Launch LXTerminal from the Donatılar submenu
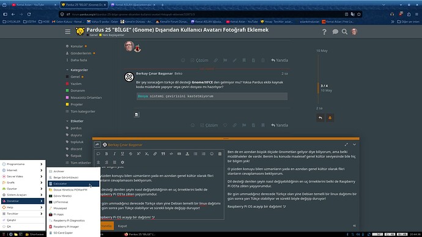422x237 pixels. tap(73, 202)
